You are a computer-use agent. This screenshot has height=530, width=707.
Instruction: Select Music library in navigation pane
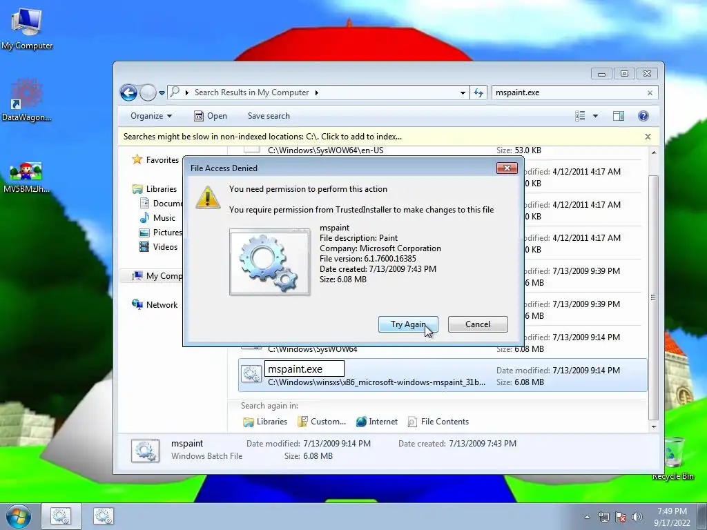coord(158,217)
